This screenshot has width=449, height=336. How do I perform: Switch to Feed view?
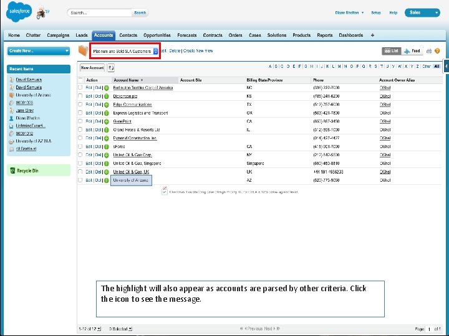coord(412,51)
